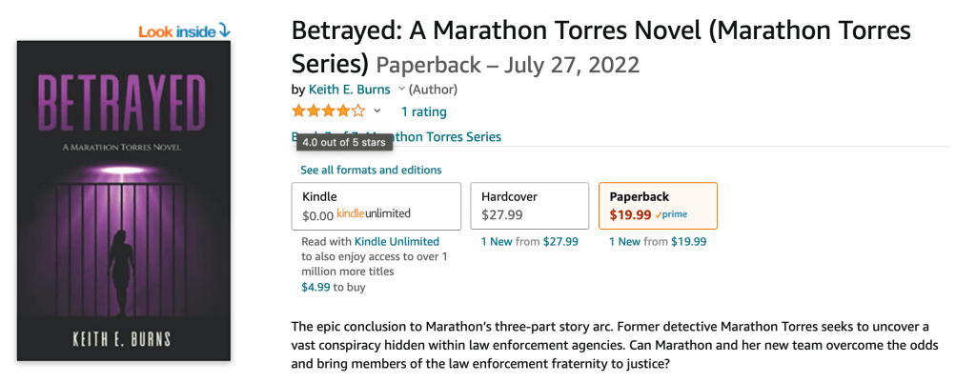Click the Kindle Unlimited logo

click(374, 214)
